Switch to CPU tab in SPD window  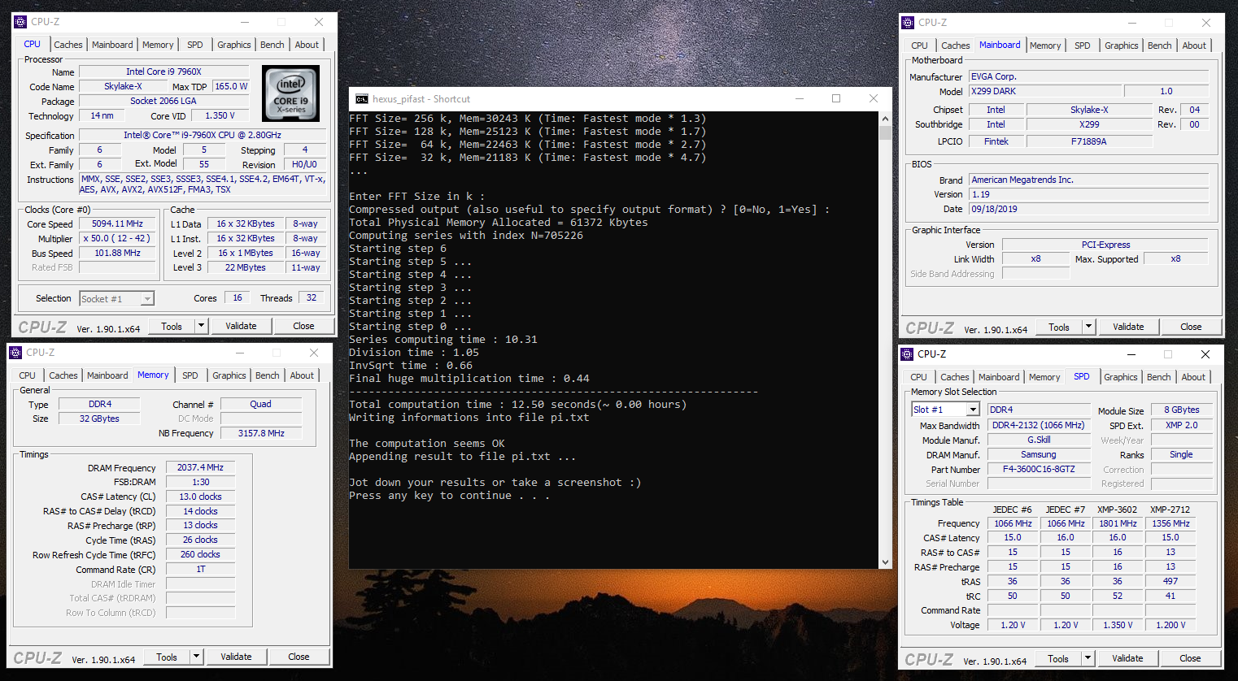tap(918, 377)
